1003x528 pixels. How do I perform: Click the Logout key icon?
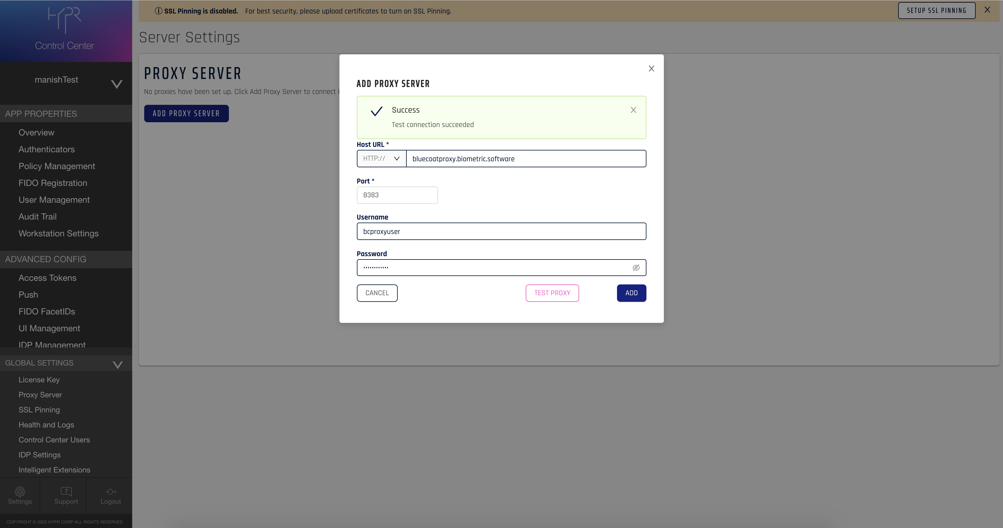111,491
